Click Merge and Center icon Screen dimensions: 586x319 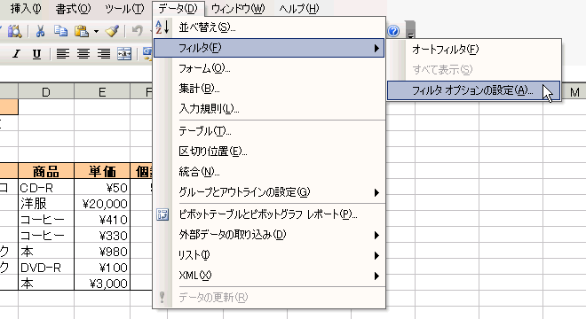click(124, 54)
